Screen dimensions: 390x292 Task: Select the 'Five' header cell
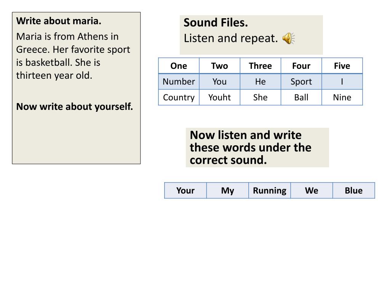tap(342, 66)
